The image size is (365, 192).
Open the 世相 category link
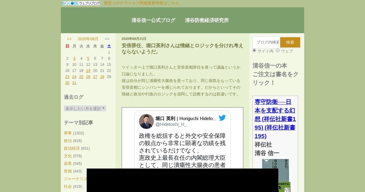pos(68,171)
